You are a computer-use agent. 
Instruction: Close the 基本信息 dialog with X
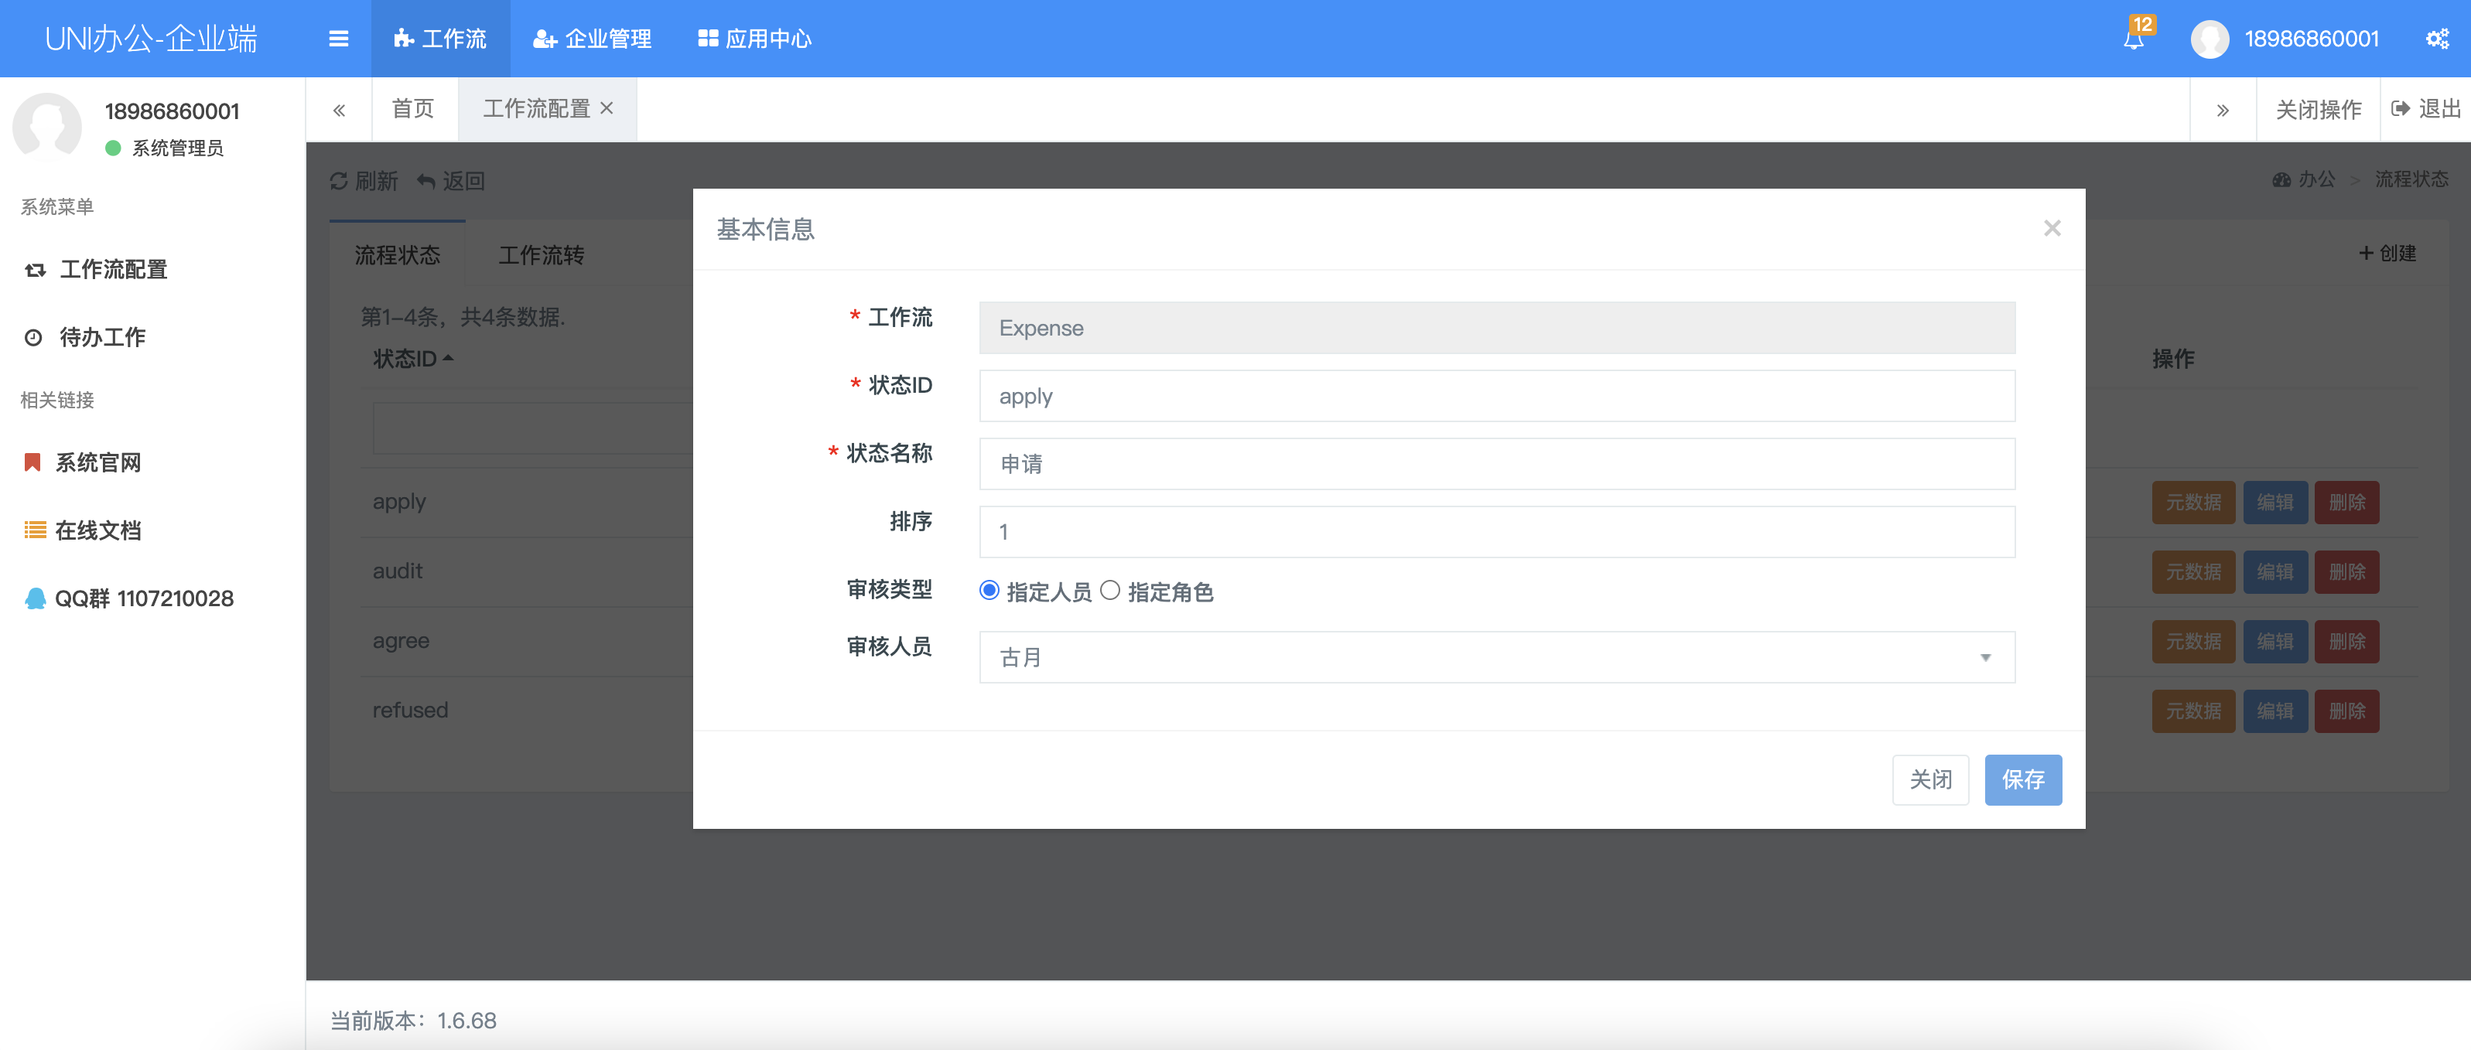click(2052, 228)
